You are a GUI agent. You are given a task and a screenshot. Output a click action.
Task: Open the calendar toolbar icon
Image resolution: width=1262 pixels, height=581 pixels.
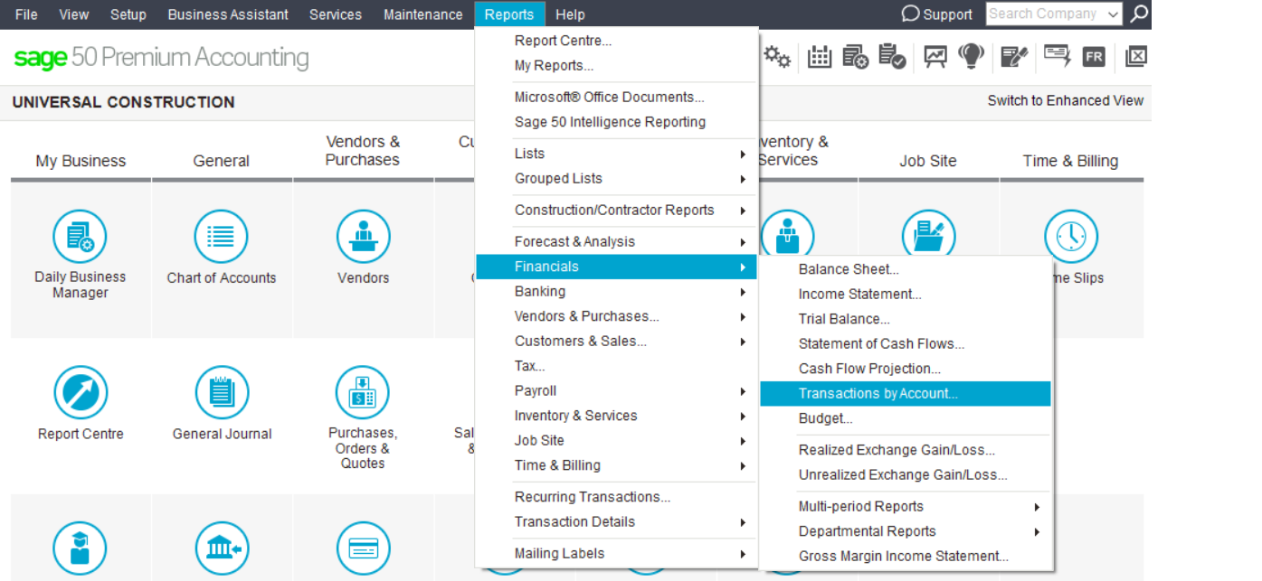tap(820, 57)
